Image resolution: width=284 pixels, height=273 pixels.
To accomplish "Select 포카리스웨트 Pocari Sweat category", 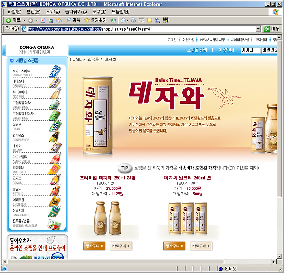I will (x=37, y=72).
